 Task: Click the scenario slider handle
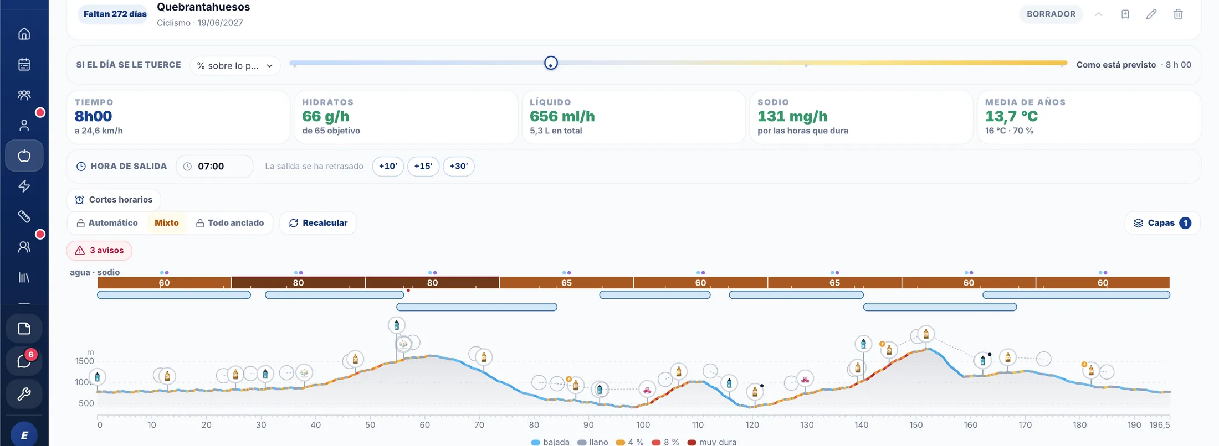pos(551,63)
